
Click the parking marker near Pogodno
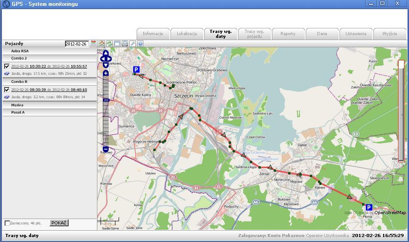coord(136,69)
